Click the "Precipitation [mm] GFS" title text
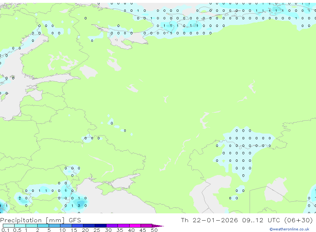The image size is (316, 232). coord(40,220)
